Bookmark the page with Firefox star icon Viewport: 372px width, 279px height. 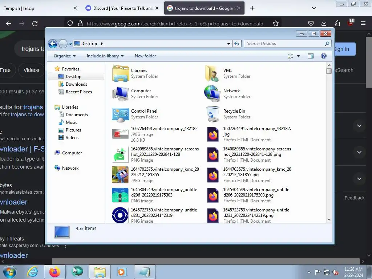(x=275, y=24)
